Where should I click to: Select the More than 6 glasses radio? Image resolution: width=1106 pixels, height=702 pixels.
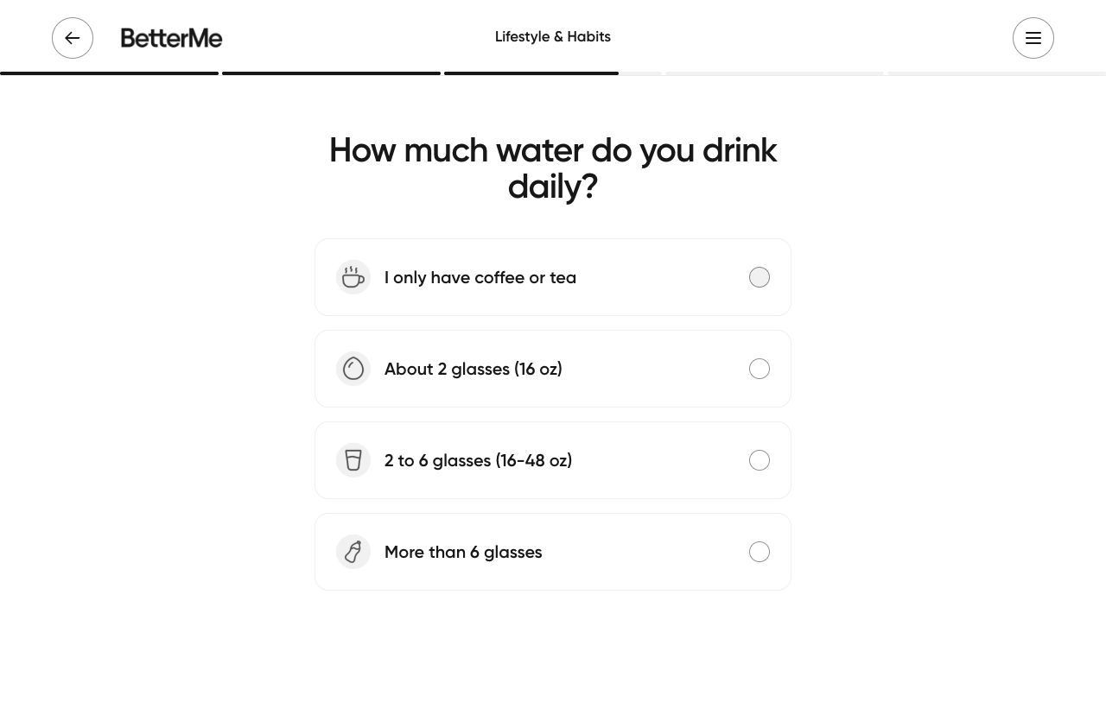[x=760, y=552]
